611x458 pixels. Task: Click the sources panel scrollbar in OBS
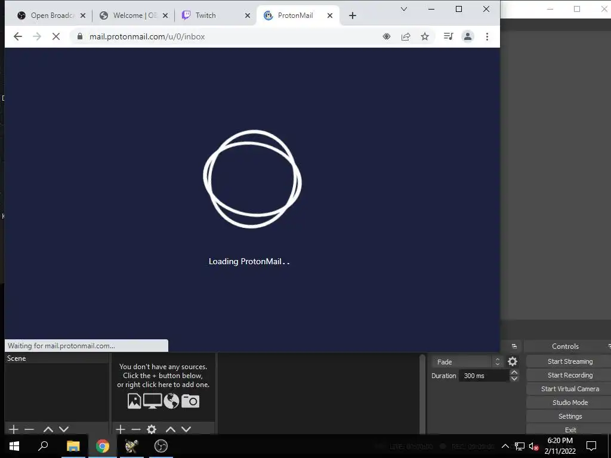(x=422, y=394)
